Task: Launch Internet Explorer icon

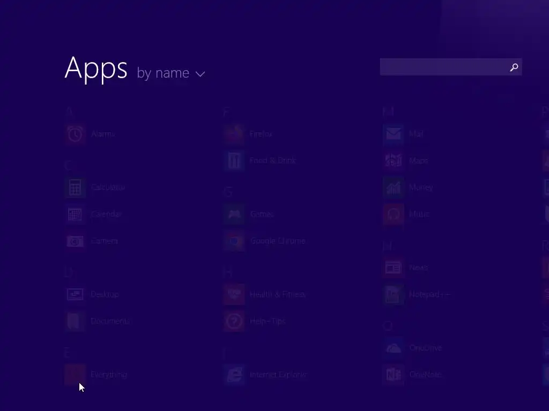Action: [x=234, y=375]
